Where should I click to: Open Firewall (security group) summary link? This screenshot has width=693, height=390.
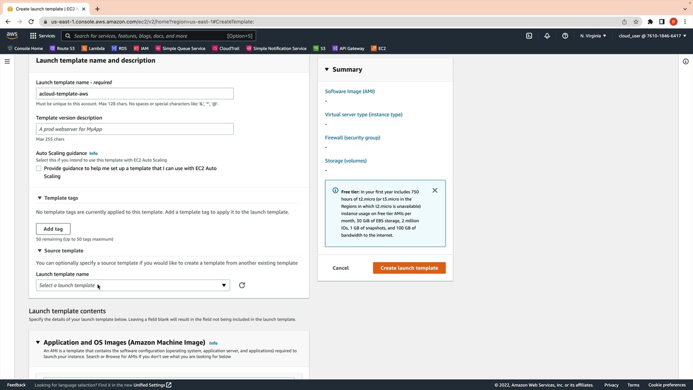pos(352,138)
